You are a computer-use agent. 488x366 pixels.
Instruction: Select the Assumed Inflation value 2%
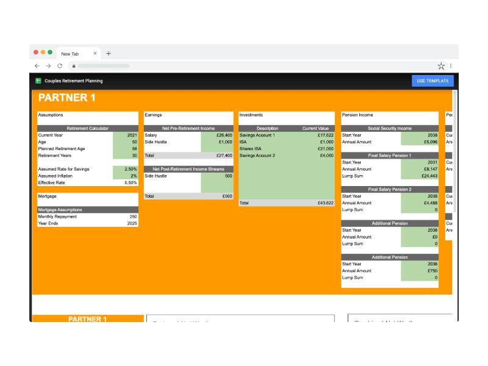[126, 176]
